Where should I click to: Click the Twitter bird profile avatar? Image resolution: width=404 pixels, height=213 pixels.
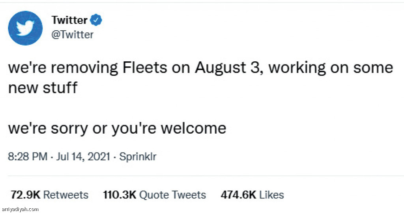click(25, 28)
